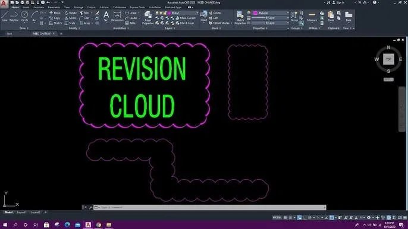408x229 pixels.
Task: Click the navigation bar on right side
Action: pyautogui.click(x=402, y=109)
